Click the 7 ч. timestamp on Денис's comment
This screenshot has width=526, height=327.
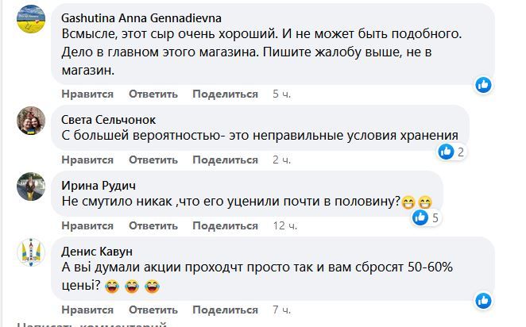[x=281, y=309]
